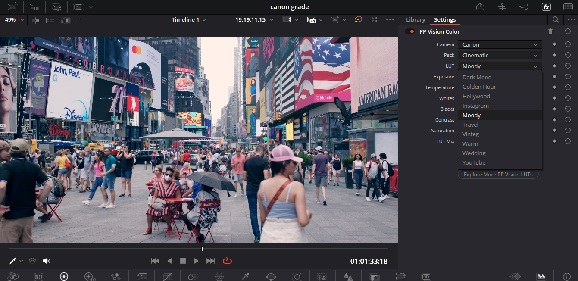
Task: Click the Quick Export icon
Action: (480, 7)
